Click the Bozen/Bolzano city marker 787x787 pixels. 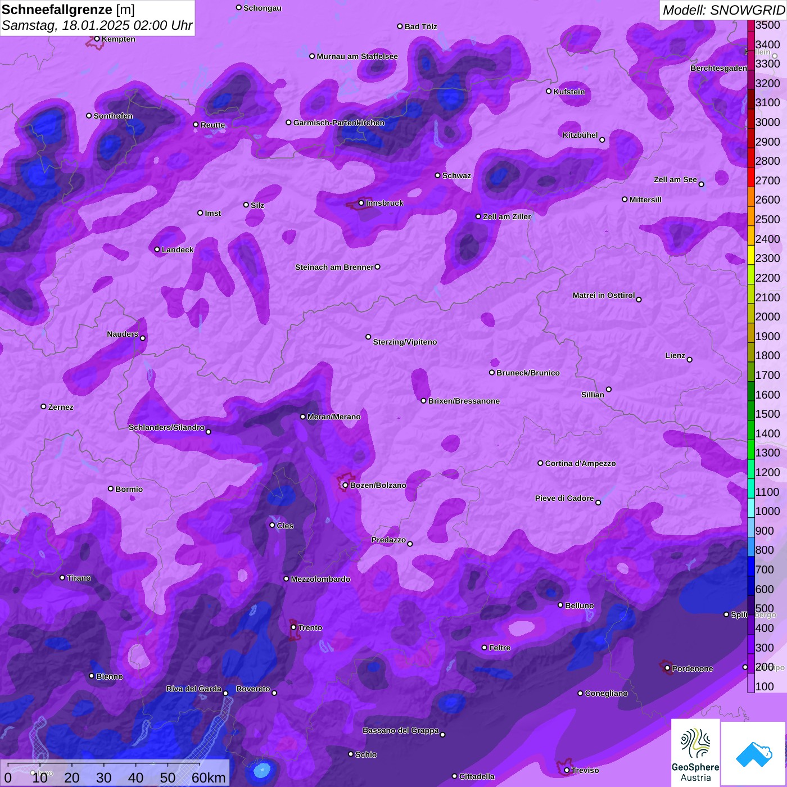tap(346, 485)
